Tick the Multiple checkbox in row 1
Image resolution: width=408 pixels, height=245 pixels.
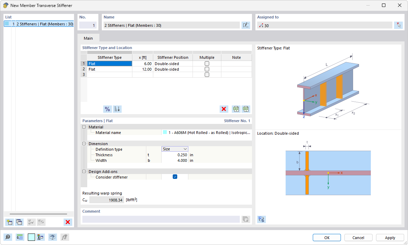(207, 63)
